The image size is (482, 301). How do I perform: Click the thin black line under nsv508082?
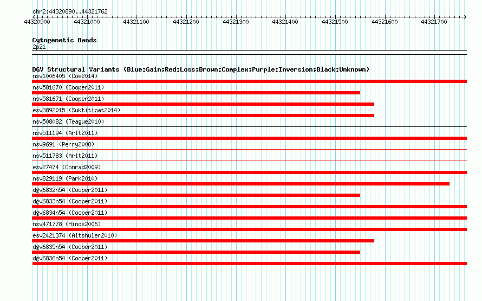pyautogui.click(x=249, y=126)
